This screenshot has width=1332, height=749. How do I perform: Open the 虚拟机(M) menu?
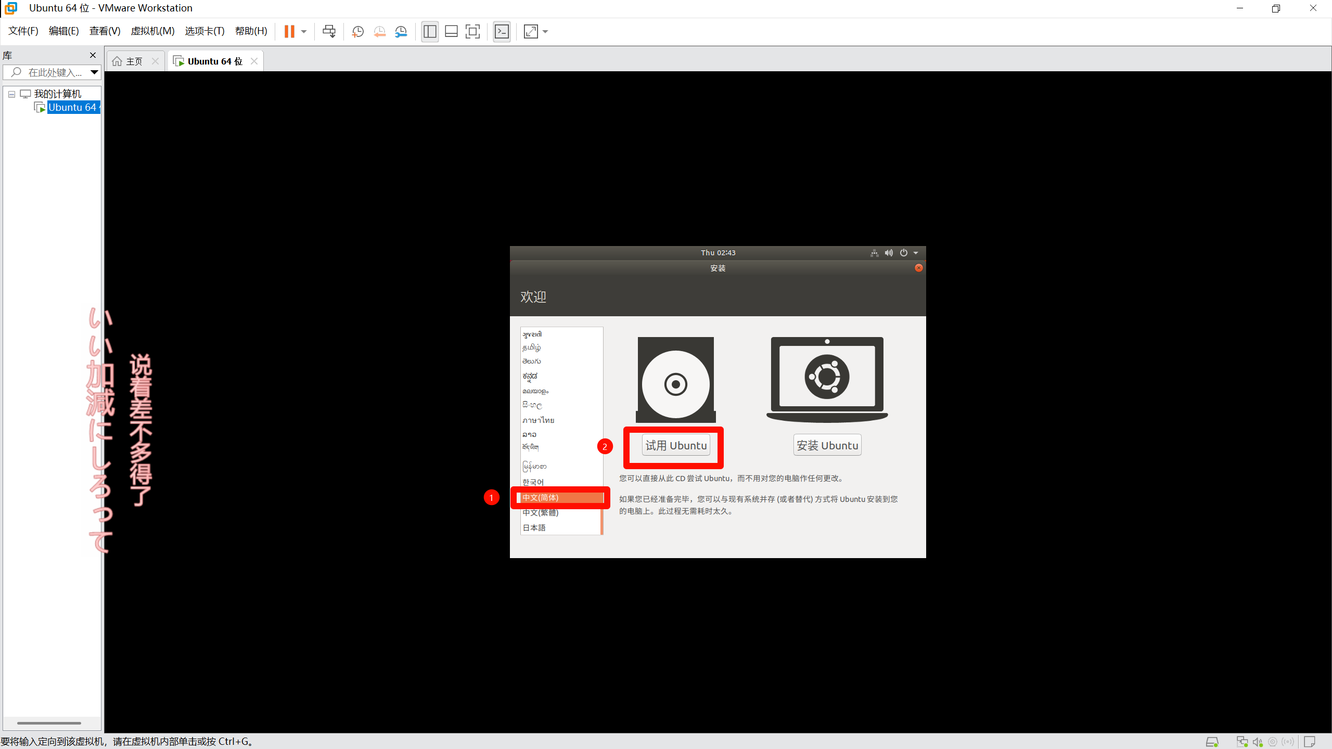click(152, 31)
